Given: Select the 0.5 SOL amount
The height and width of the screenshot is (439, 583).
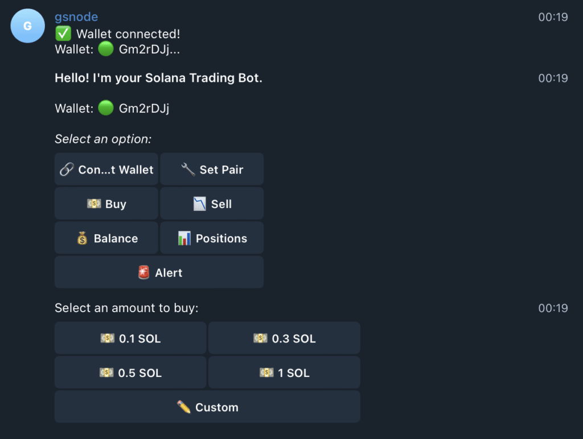Looking at the screenshot, I should coord(130,372).
